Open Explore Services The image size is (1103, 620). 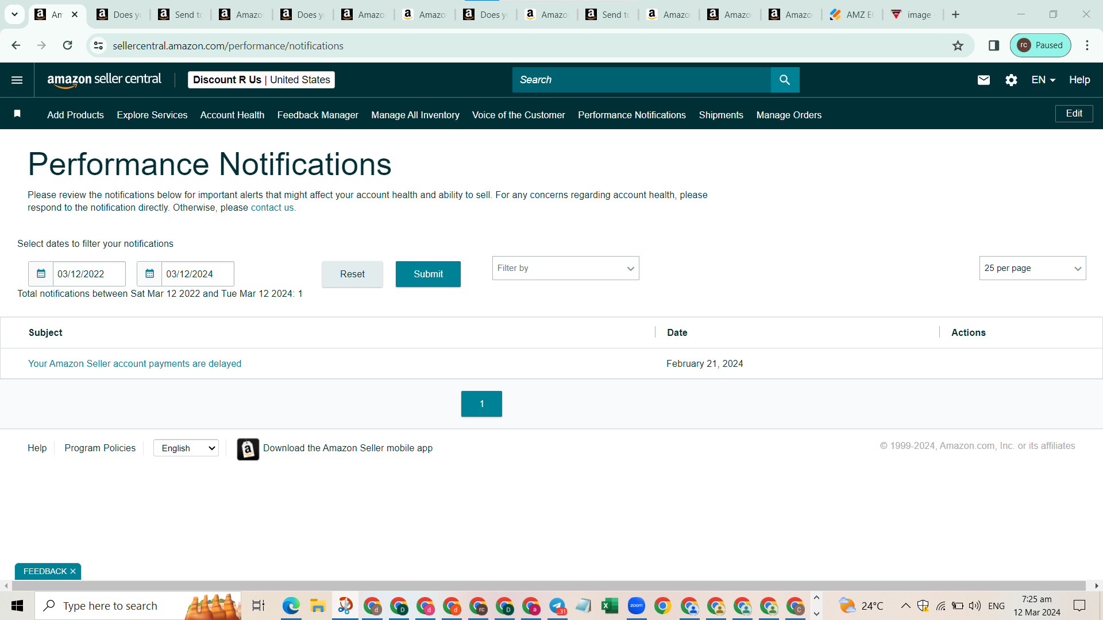(x=152, y=115)
